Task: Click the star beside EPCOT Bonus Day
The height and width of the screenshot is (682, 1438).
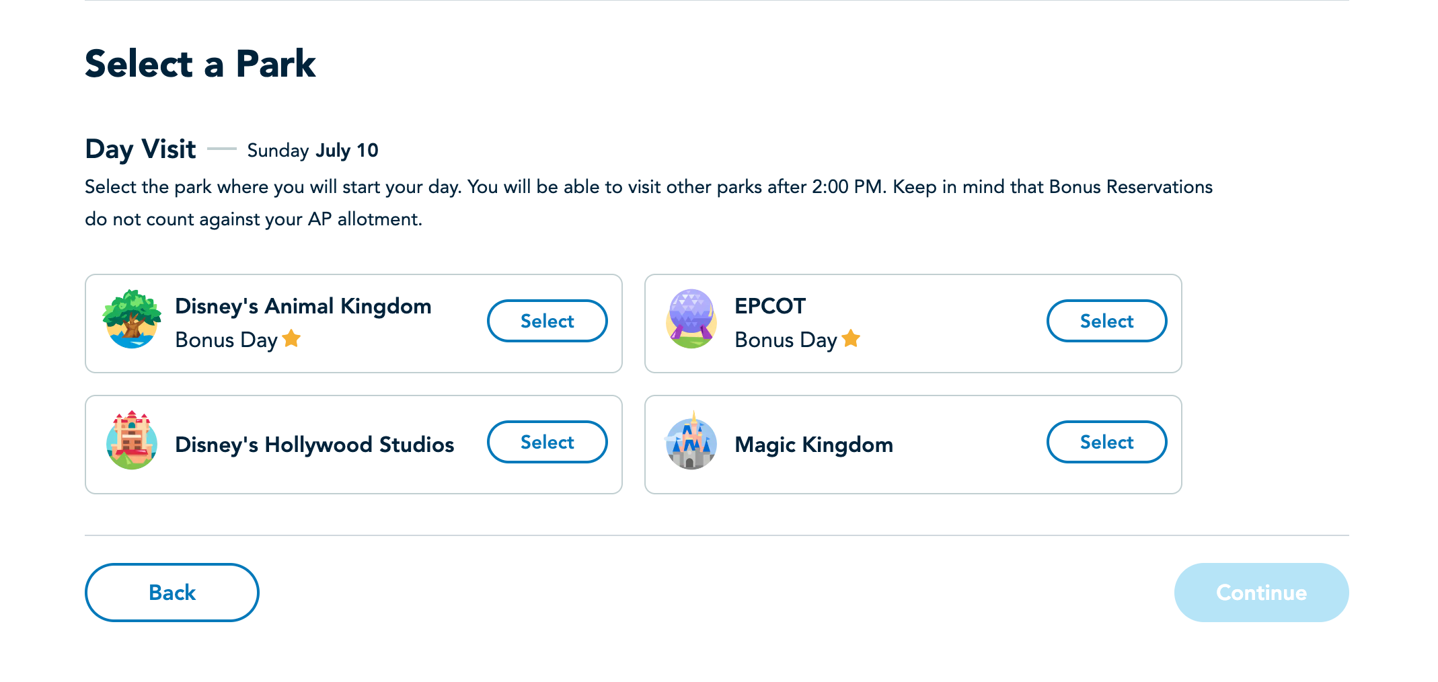Action: pos(851,338)
